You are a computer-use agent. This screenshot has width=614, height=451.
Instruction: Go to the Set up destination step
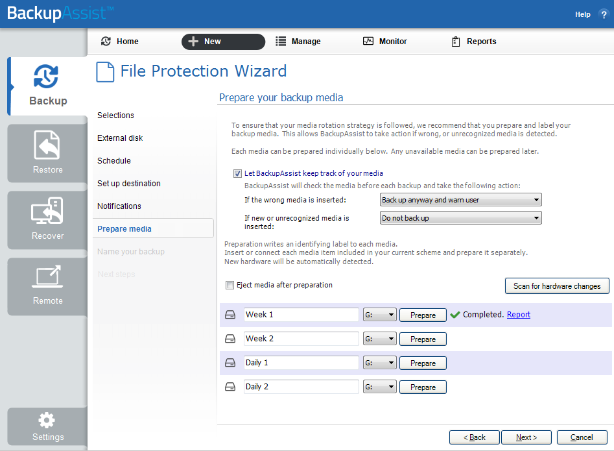click(129, 184)
